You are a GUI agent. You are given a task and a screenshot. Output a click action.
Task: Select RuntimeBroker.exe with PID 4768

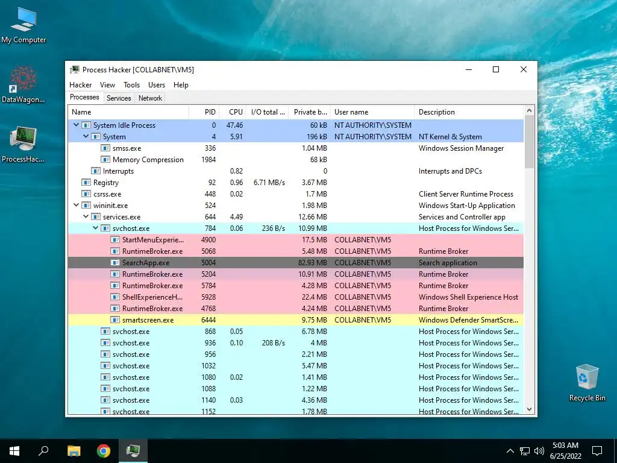[x=295, y=308]
